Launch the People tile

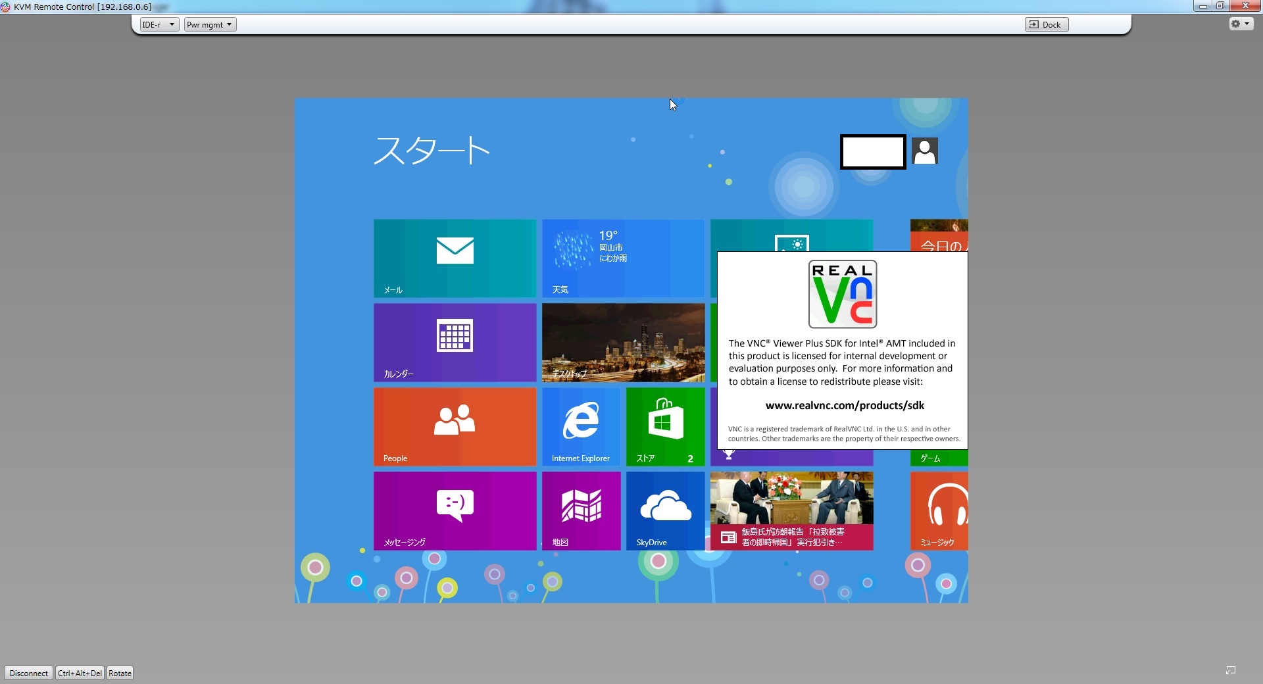(455, 426)
